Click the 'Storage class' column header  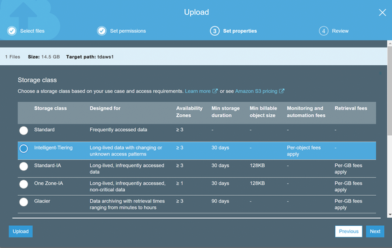(50, 108)
